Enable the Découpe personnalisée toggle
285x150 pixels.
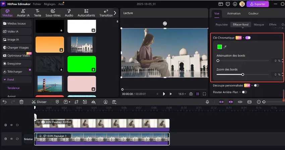(256, 85)
